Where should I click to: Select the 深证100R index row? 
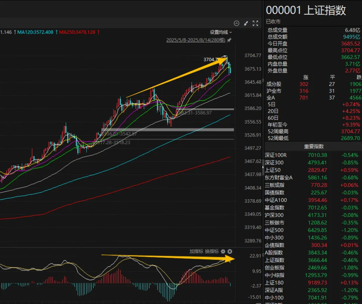313,155
